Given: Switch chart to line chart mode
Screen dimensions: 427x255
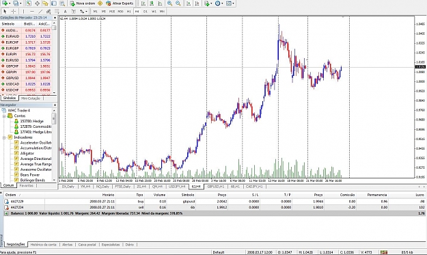Looking at the screenshot, I should [x=160, y=3].
